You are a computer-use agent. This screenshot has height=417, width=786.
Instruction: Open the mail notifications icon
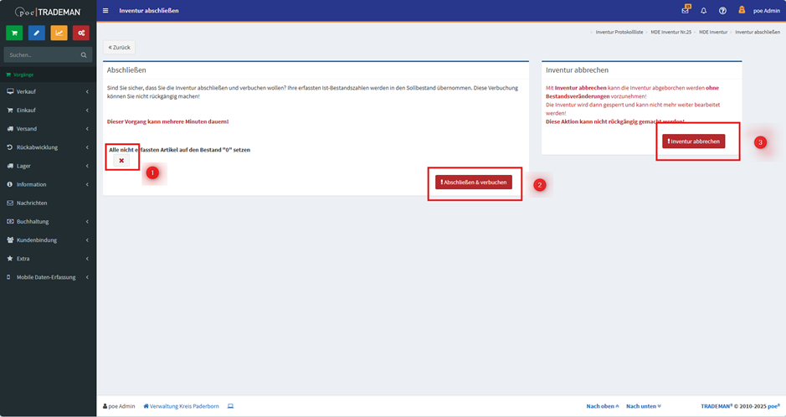(x=686, y=10)
